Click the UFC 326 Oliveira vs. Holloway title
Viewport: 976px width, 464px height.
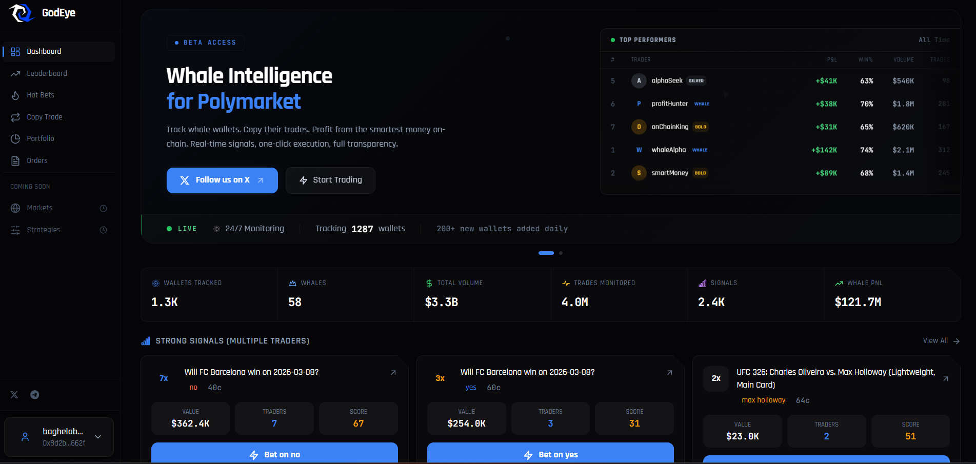click(836, 378)
